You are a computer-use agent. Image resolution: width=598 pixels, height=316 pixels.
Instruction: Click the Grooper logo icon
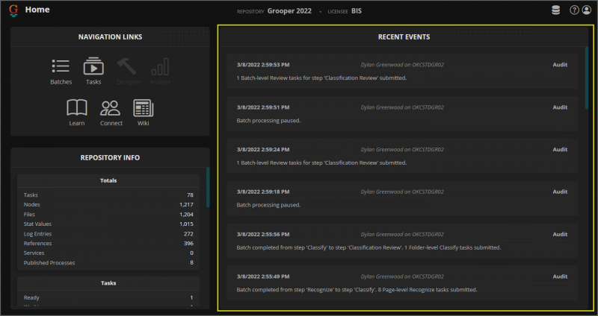13,10
